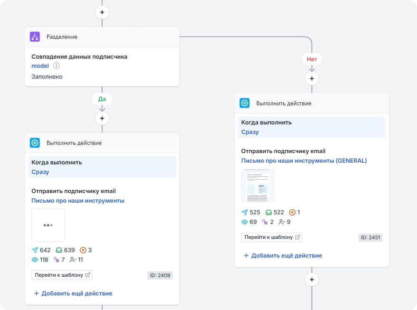Add a step under the Нет branch

[311, 79]
